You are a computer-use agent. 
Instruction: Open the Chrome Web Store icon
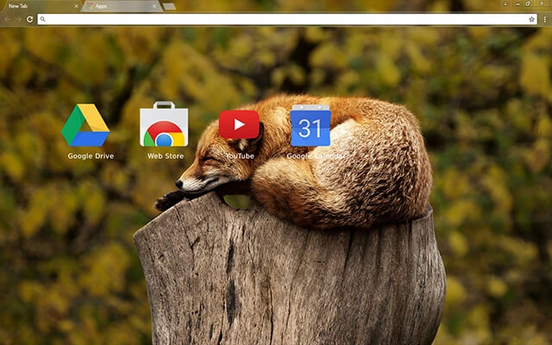click(164, 124)
